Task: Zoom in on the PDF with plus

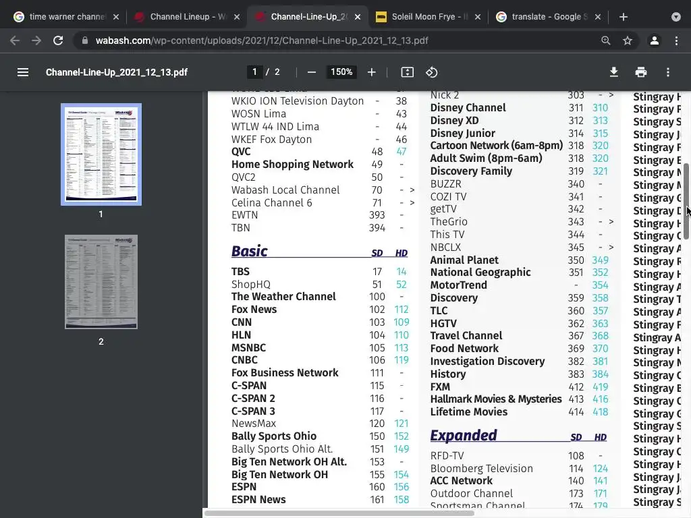Action: [x=372, y=72]
